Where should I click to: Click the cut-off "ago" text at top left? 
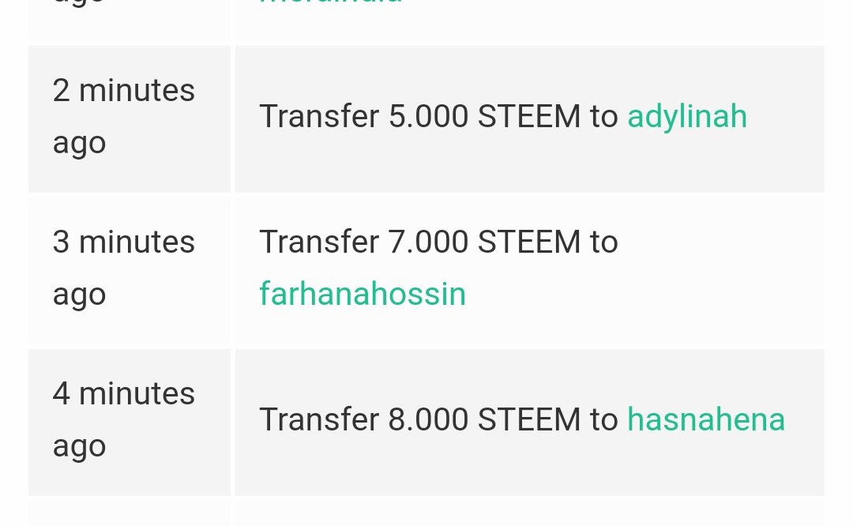pos(78,2)
